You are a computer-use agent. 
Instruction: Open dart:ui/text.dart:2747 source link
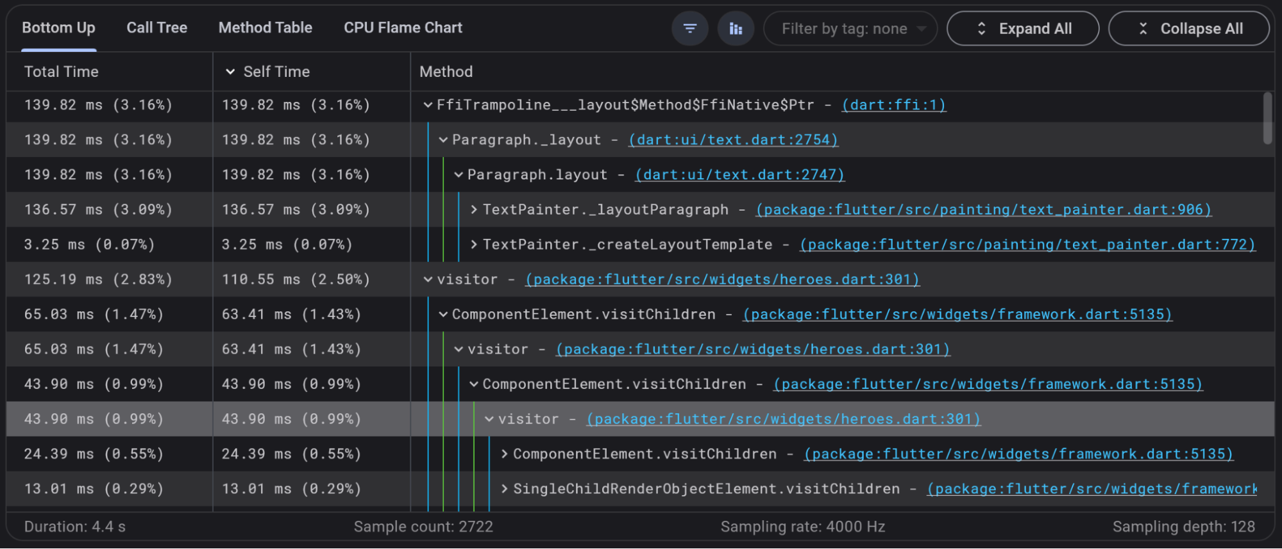[x=739, y=175]
